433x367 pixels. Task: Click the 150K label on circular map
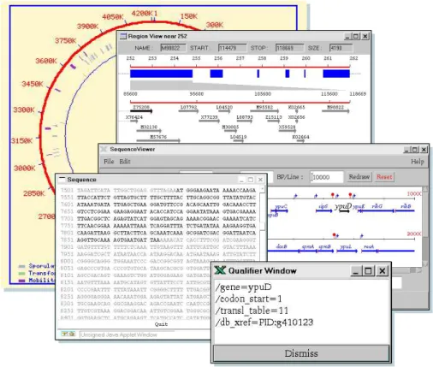(189, 16)
